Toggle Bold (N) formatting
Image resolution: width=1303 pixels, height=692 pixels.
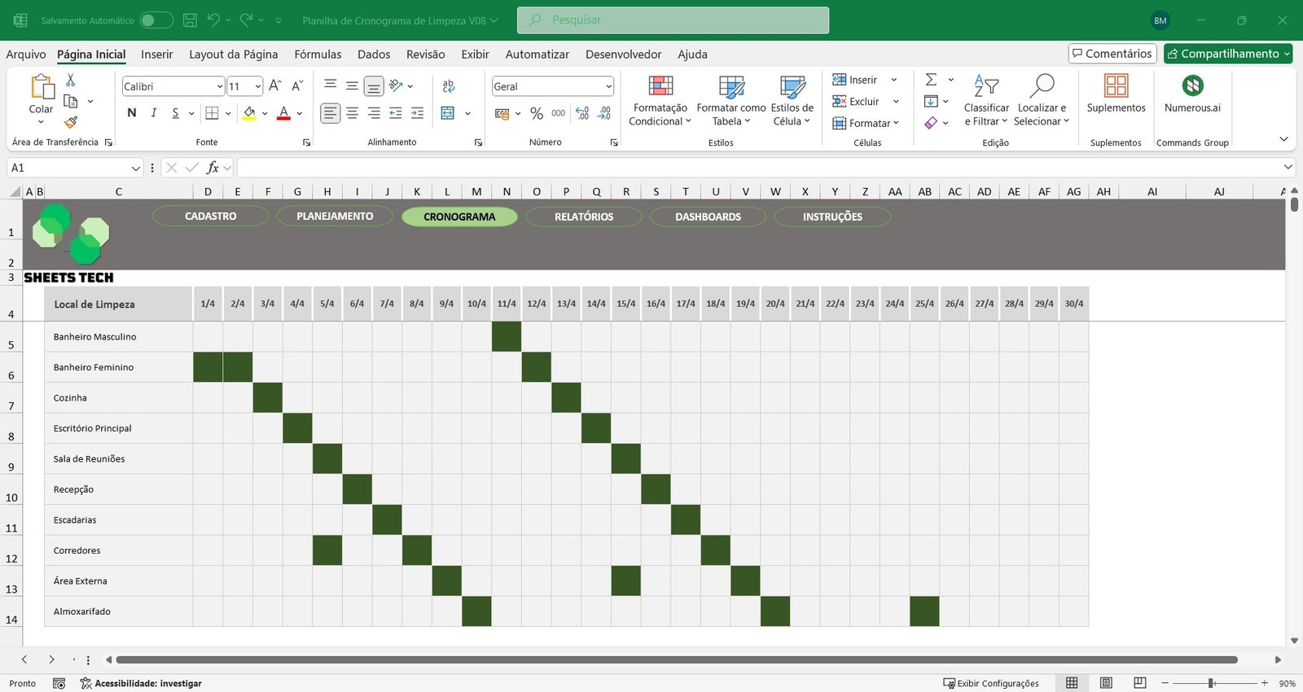click(x=132, y=113)
